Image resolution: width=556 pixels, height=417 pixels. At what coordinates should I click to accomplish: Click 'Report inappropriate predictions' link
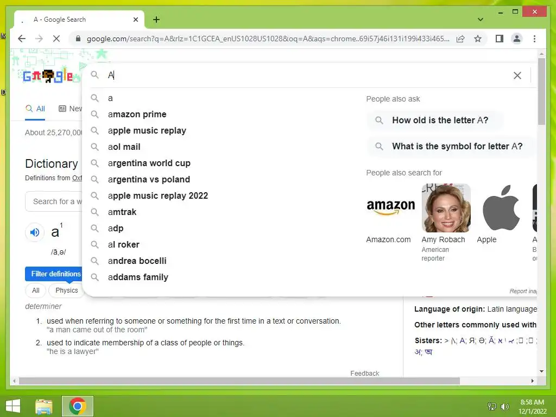pos(523,291)
